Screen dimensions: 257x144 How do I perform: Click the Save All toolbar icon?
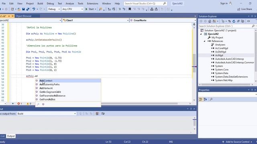tap(28, 9)
